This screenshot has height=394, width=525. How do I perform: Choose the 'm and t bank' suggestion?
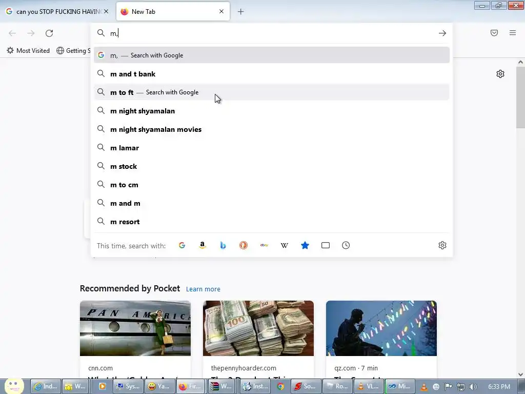click(x=272, y=74)
